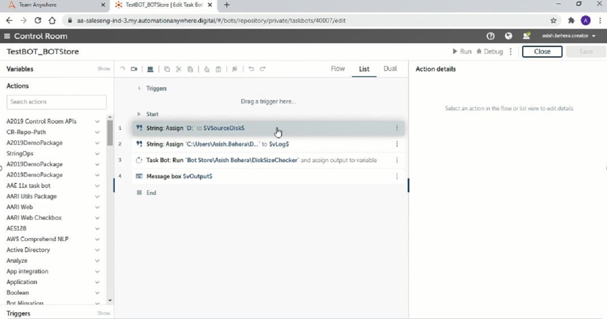The width and height of the screenshot is (607, 319).
Task: Click the Save button
Action: (x=586, y=52)
